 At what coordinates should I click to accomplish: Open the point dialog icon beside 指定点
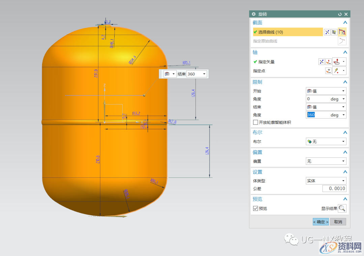pos(328,71)
